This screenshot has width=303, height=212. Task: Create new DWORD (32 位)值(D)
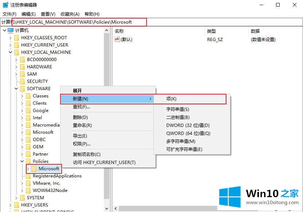pos(192,125)
